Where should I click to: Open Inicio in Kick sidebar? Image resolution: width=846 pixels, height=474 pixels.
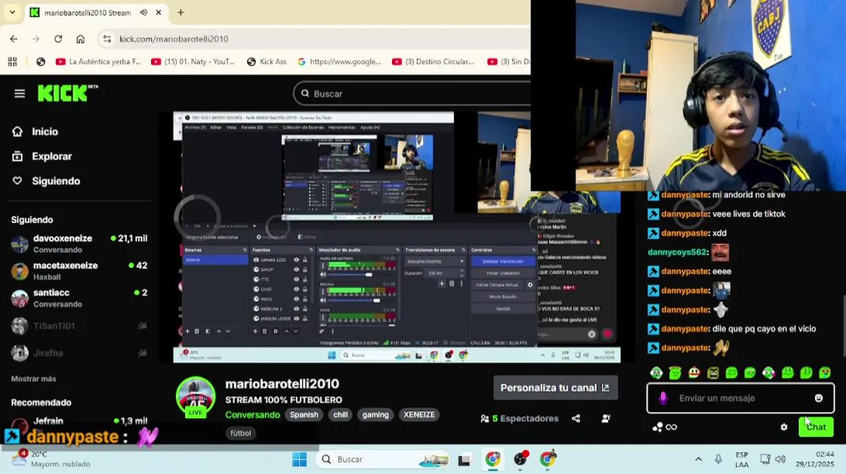[x=45, y=132]
